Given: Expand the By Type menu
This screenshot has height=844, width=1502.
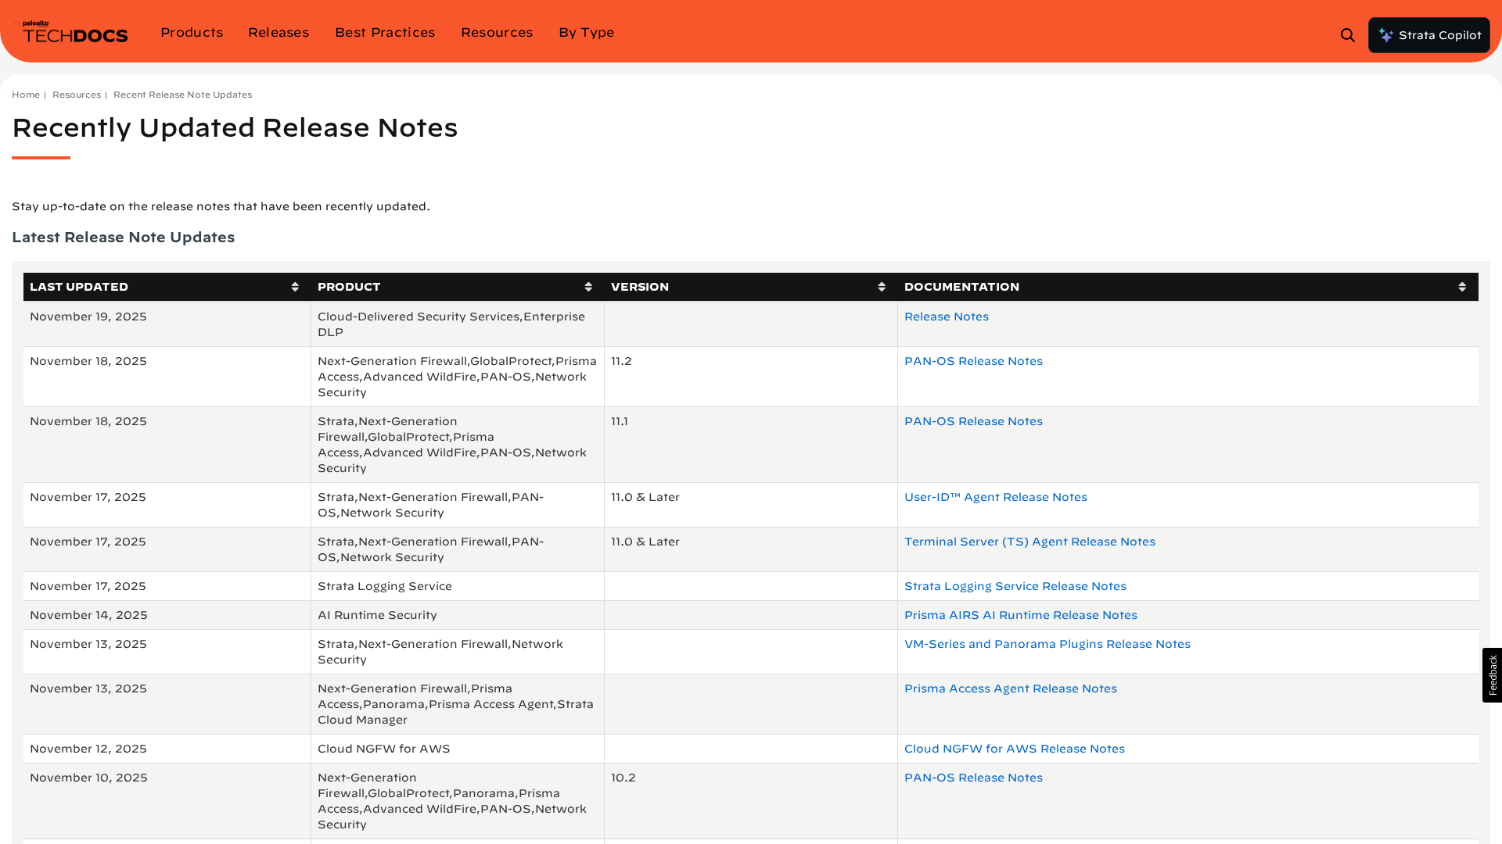Looking at the screenshot, I should pyautogui.click(x=586, y=33).
